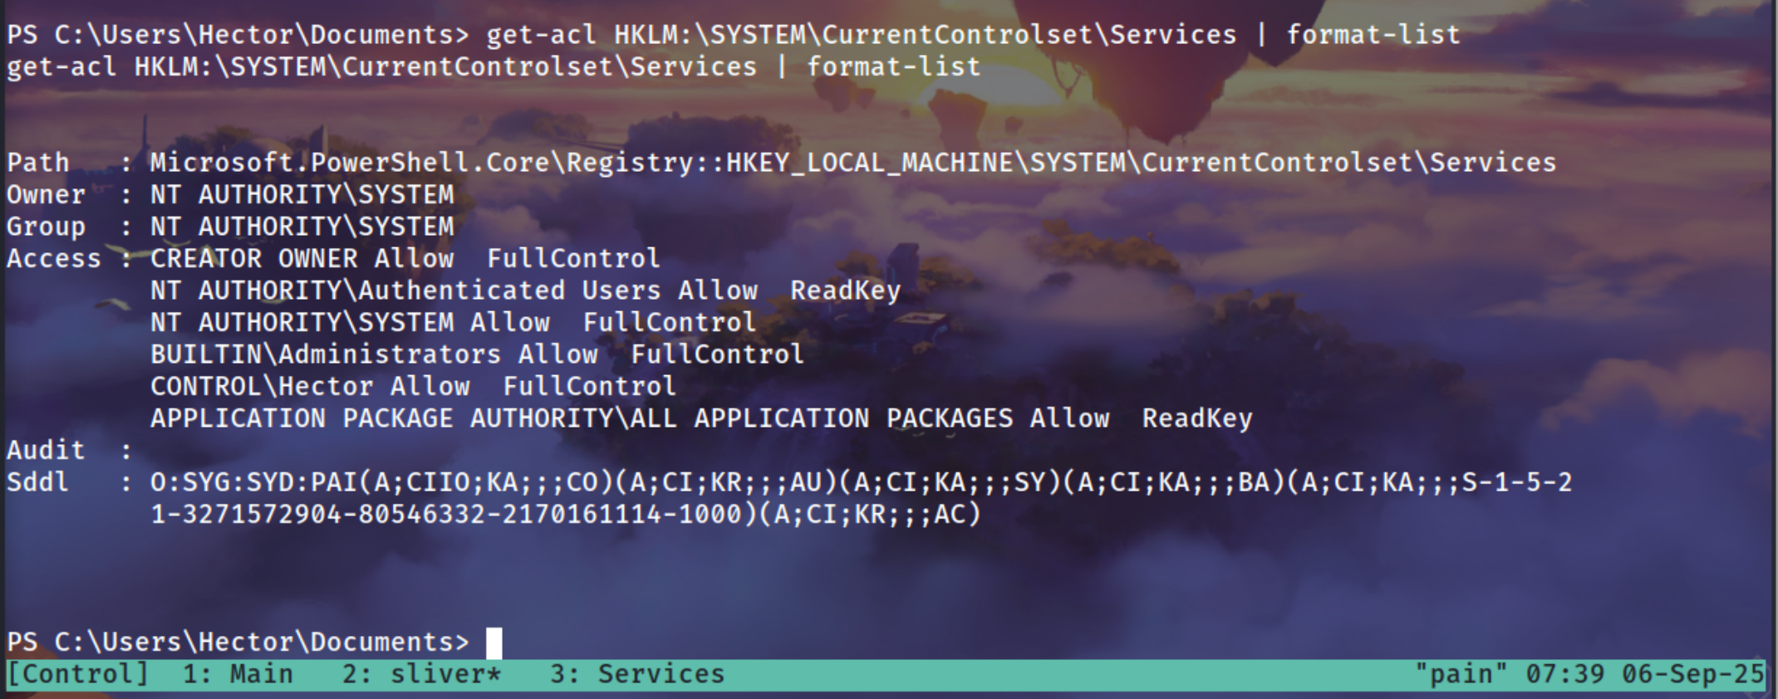Click the 'Group' field label

46,226
